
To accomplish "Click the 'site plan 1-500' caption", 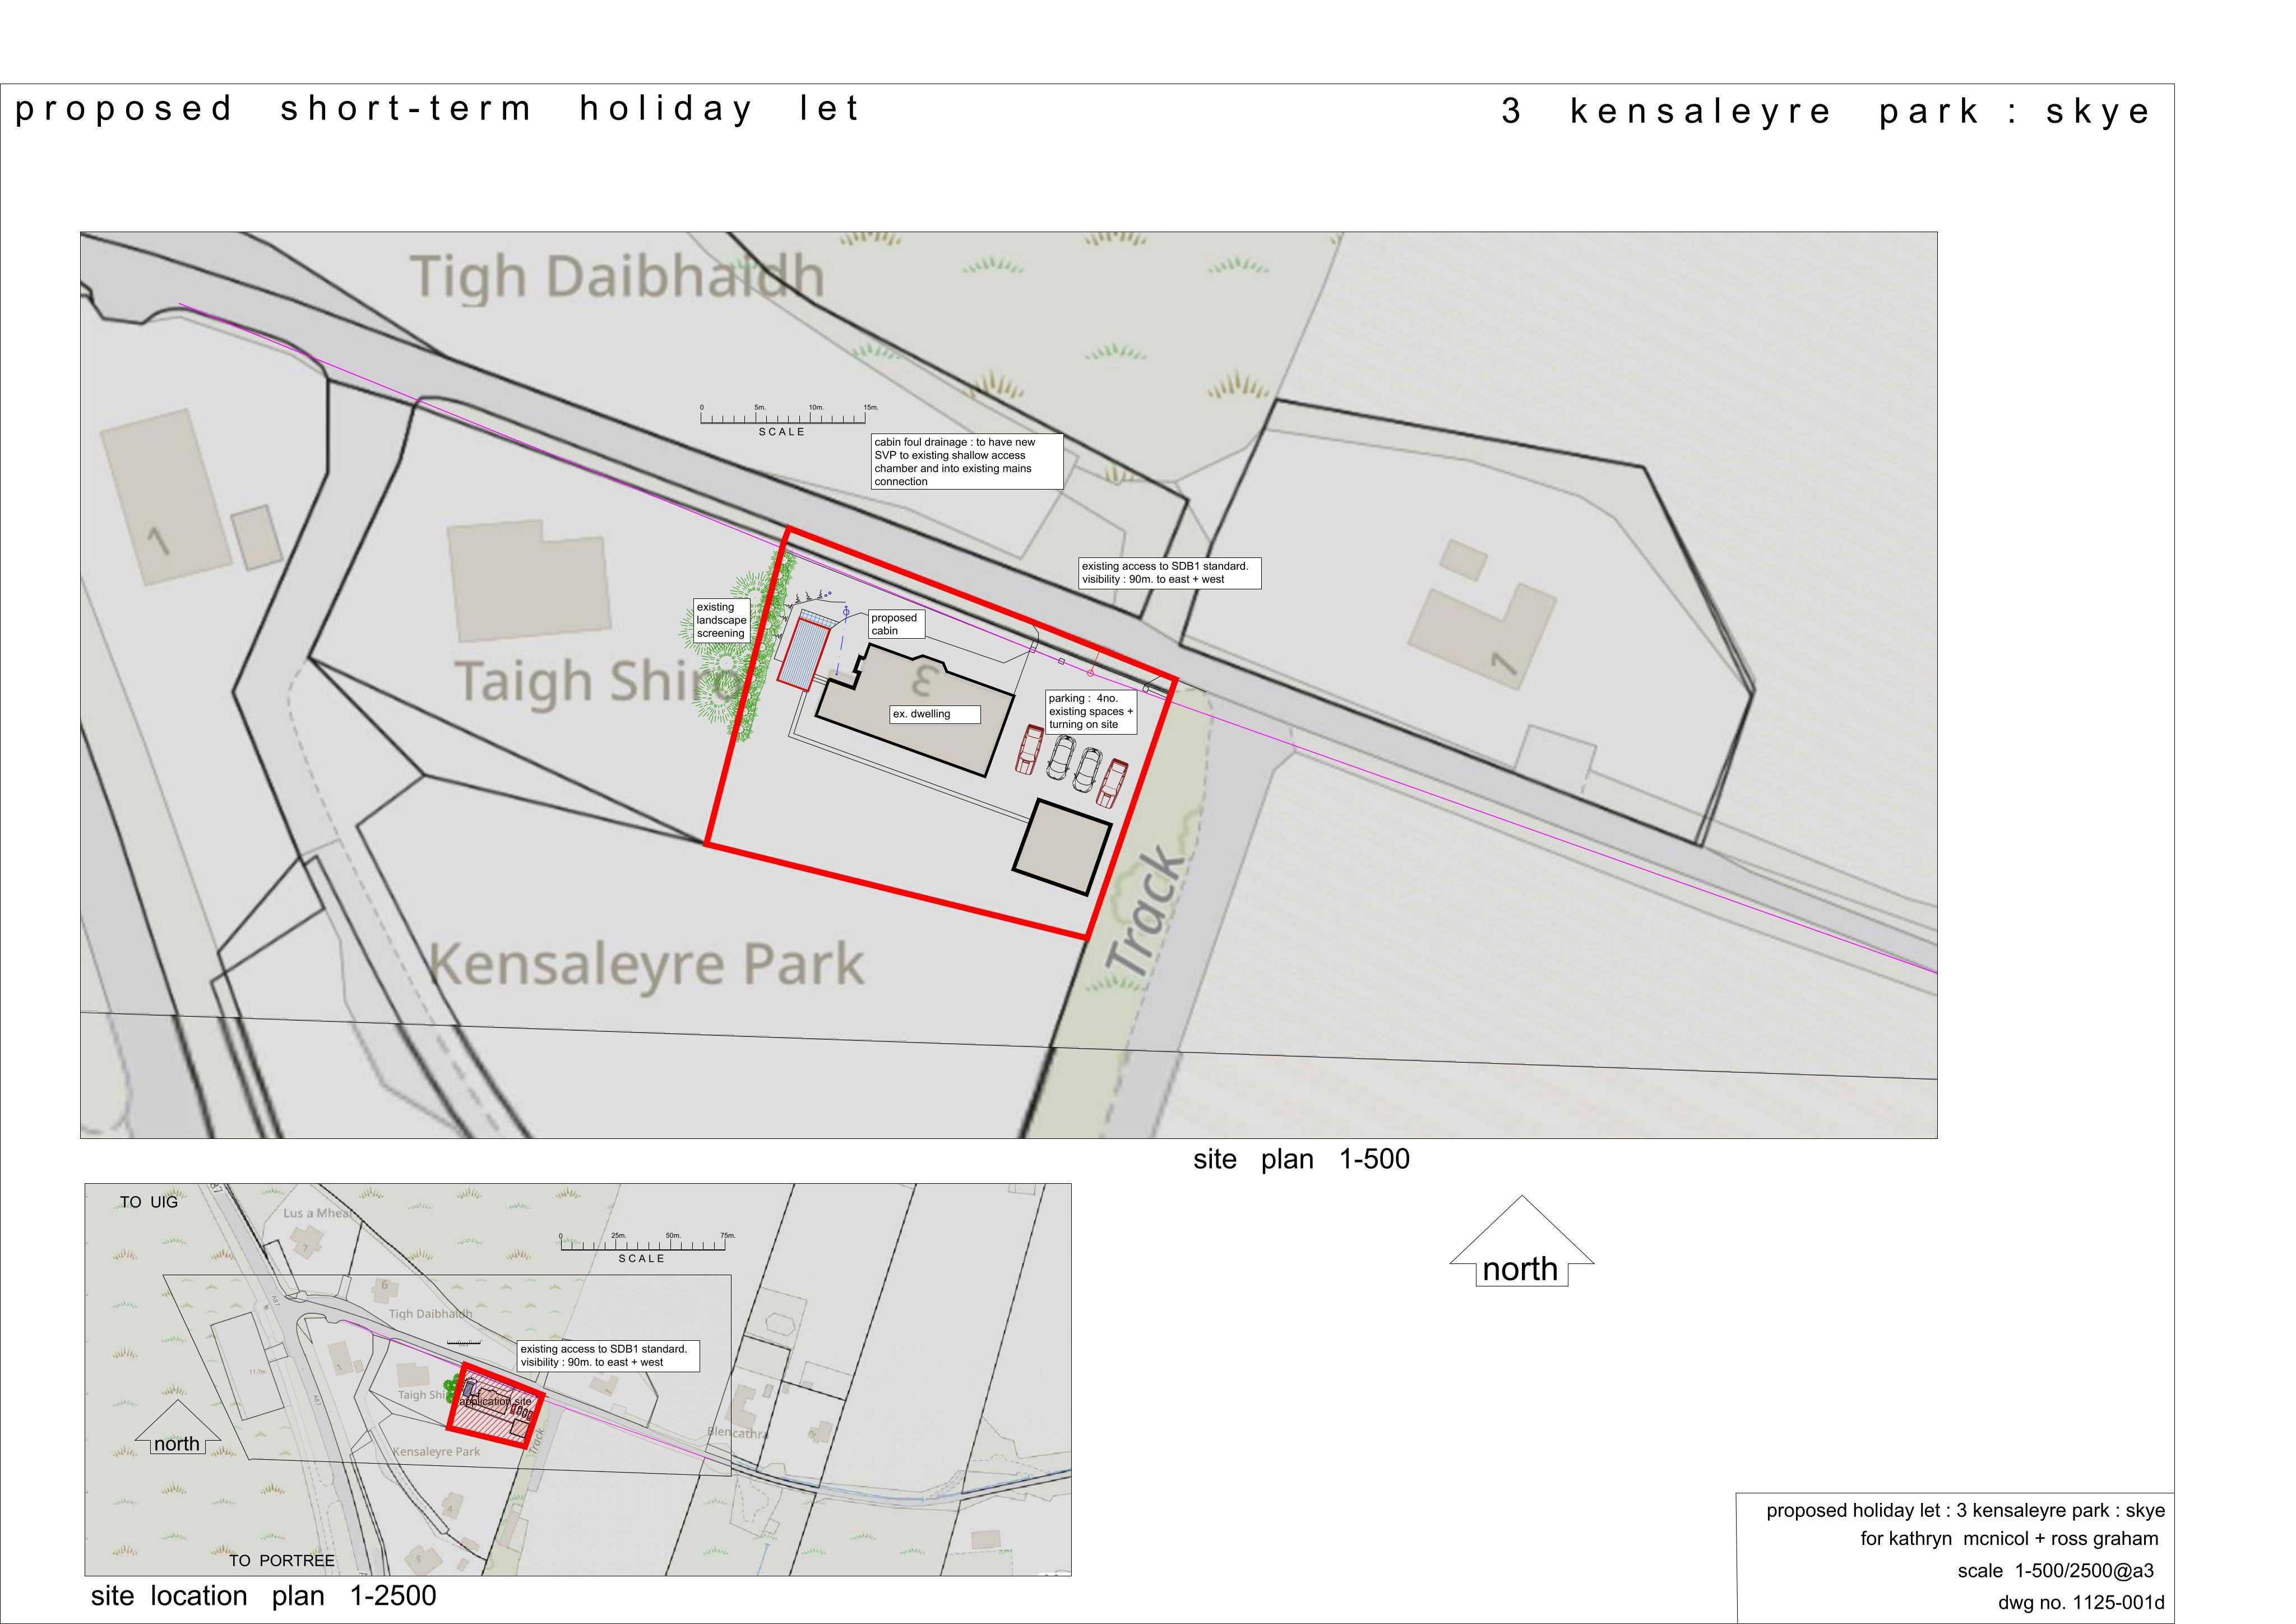I will point(1301,1160).
